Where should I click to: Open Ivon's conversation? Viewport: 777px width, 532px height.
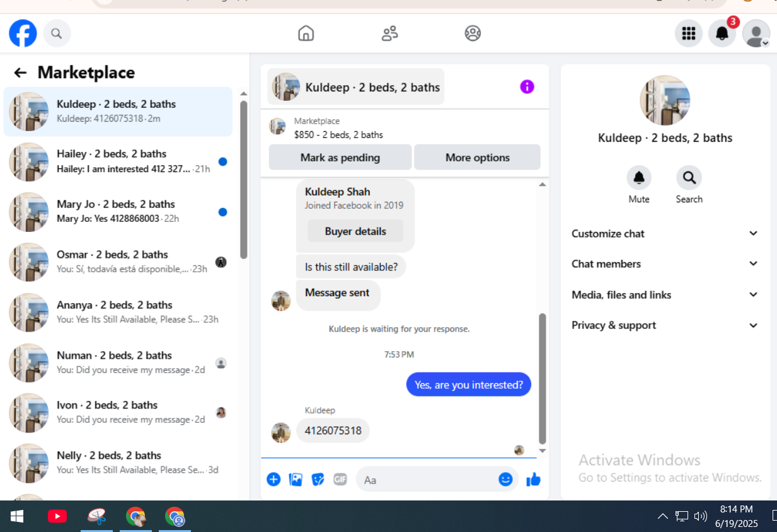pyautogui.click(x=118, y=413)
